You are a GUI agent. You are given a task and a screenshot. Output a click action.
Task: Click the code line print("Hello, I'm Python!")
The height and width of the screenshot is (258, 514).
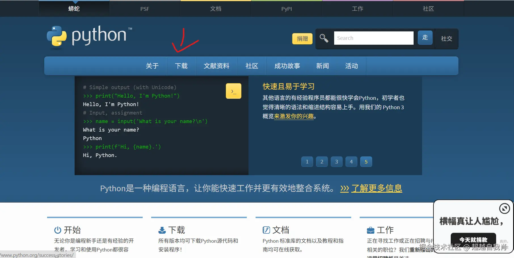click(x=131, y=96)
